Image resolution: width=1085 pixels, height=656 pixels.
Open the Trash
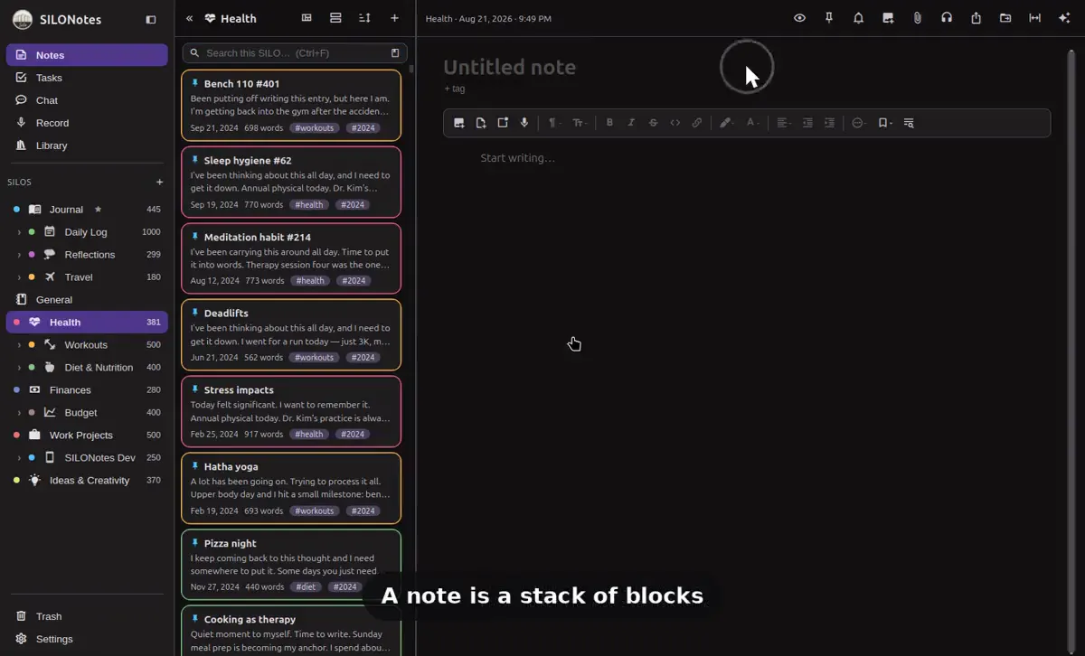coord(87,616)
